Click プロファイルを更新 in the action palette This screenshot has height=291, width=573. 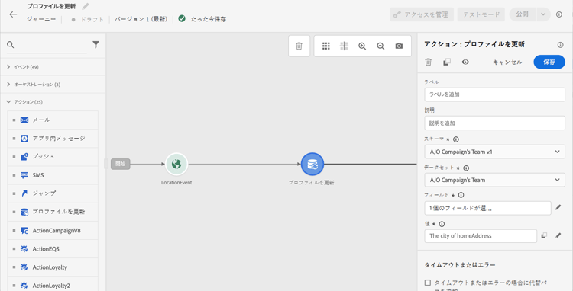53,212
